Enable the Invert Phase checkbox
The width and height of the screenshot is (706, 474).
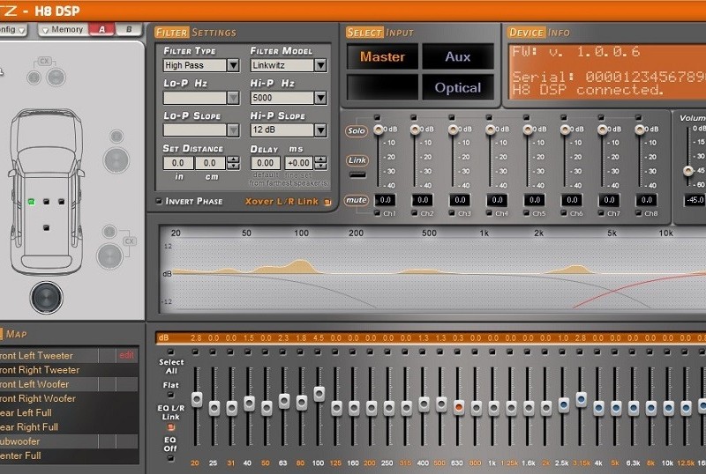[x=160, y=202]
